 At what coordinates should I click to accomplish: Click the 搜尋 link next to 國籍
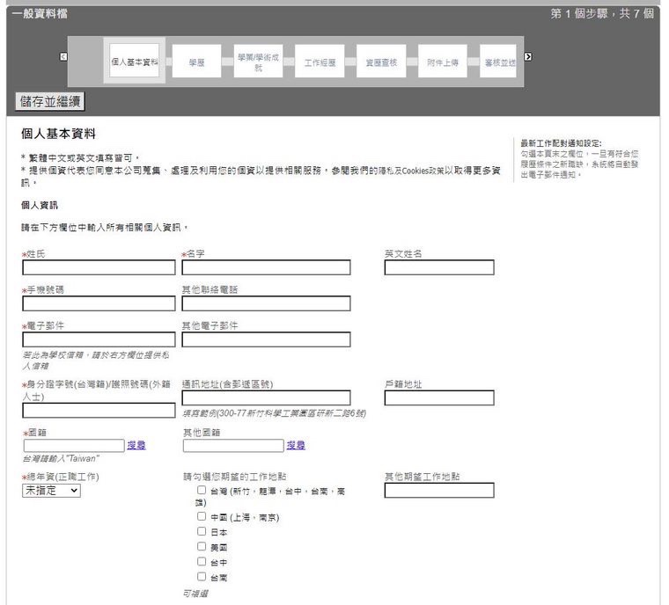tap(136, 446)
